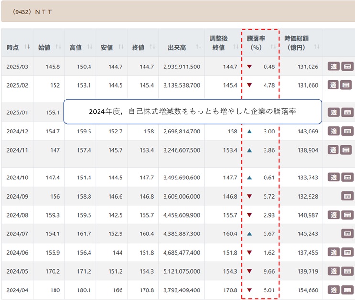Select the 2025/03 date cell
This screenshot has width=355, height=300.
point(17,67)
